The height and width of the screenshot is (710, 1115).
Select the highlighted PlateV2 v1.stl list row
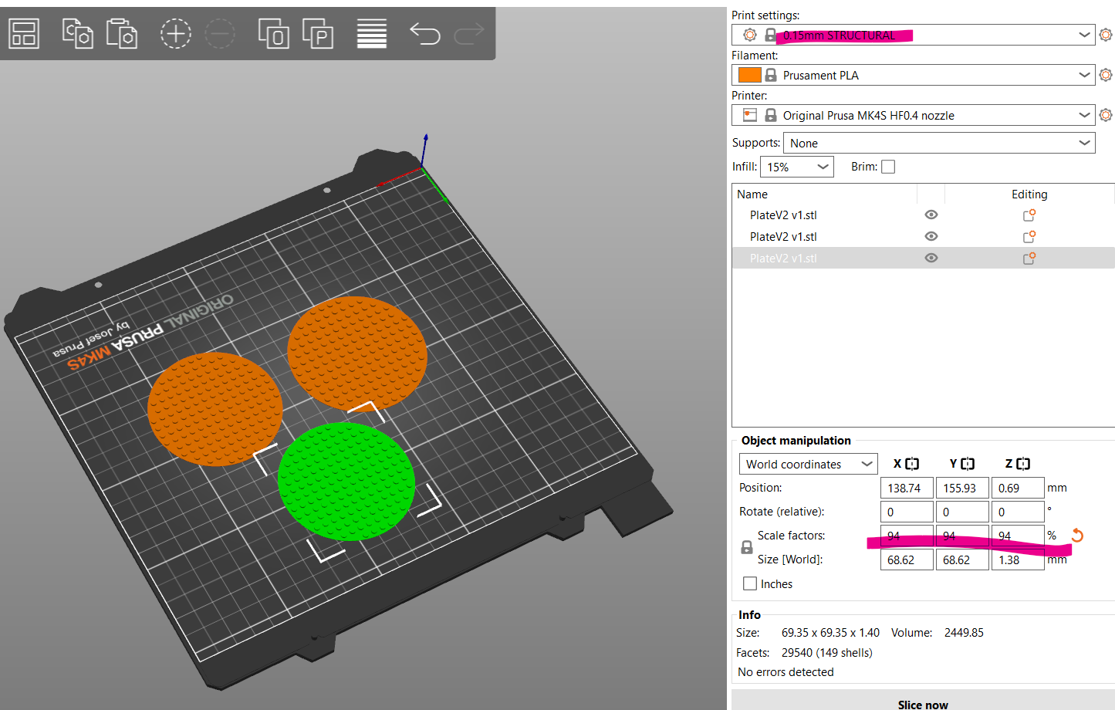coord(923,259)
